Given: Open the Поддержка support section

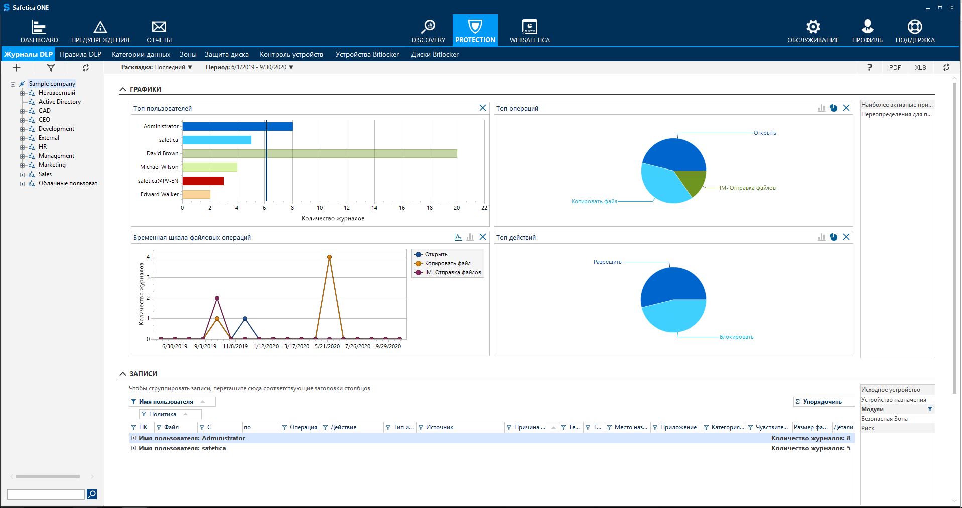Looking at the screenshot, I should 915,31.
